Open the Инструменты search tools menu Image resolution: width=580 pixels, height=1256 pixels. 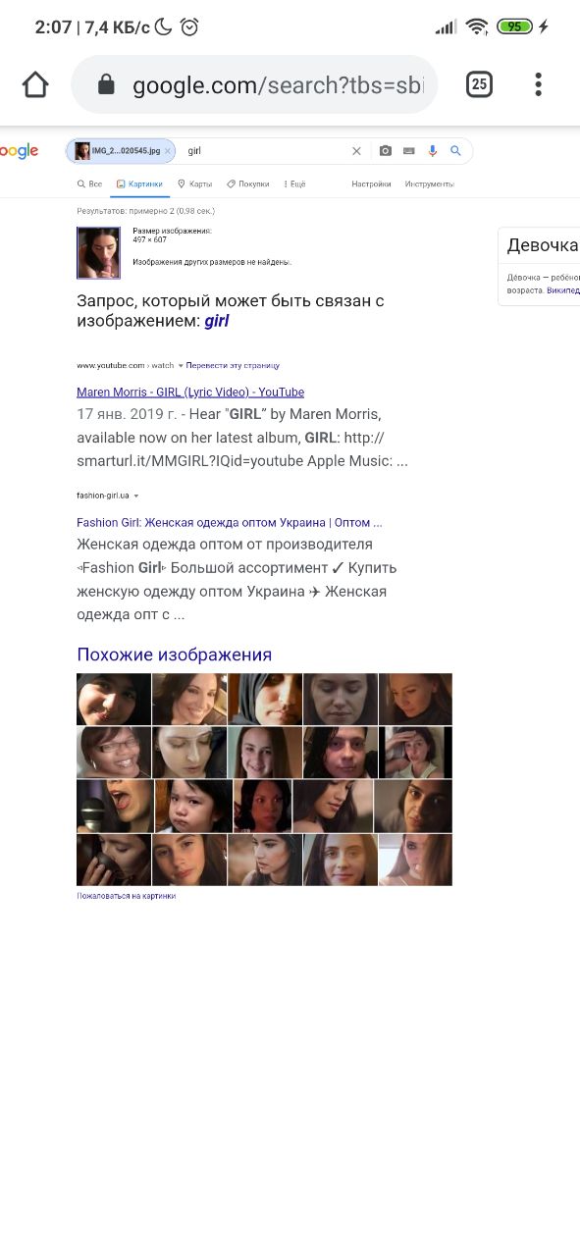coord(429,183)
